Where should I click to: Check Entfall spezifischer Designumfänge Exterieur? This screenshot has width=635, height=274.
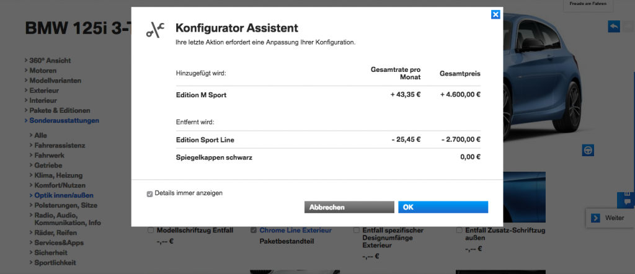[357, 230]
